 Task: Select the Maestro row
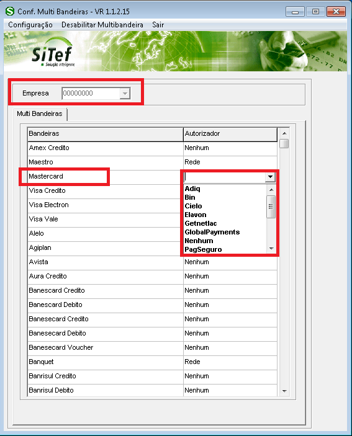point(105,162)
